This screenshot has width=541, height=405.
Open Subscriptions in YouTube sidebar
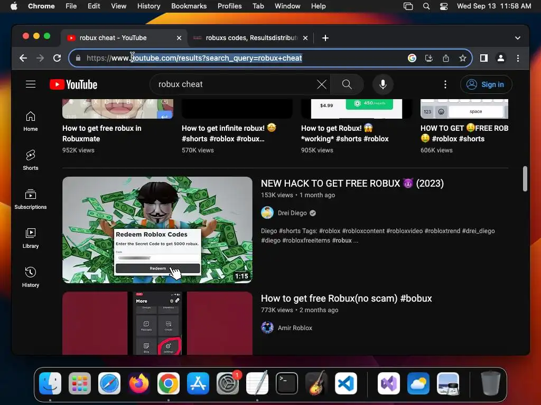[31, 199]
